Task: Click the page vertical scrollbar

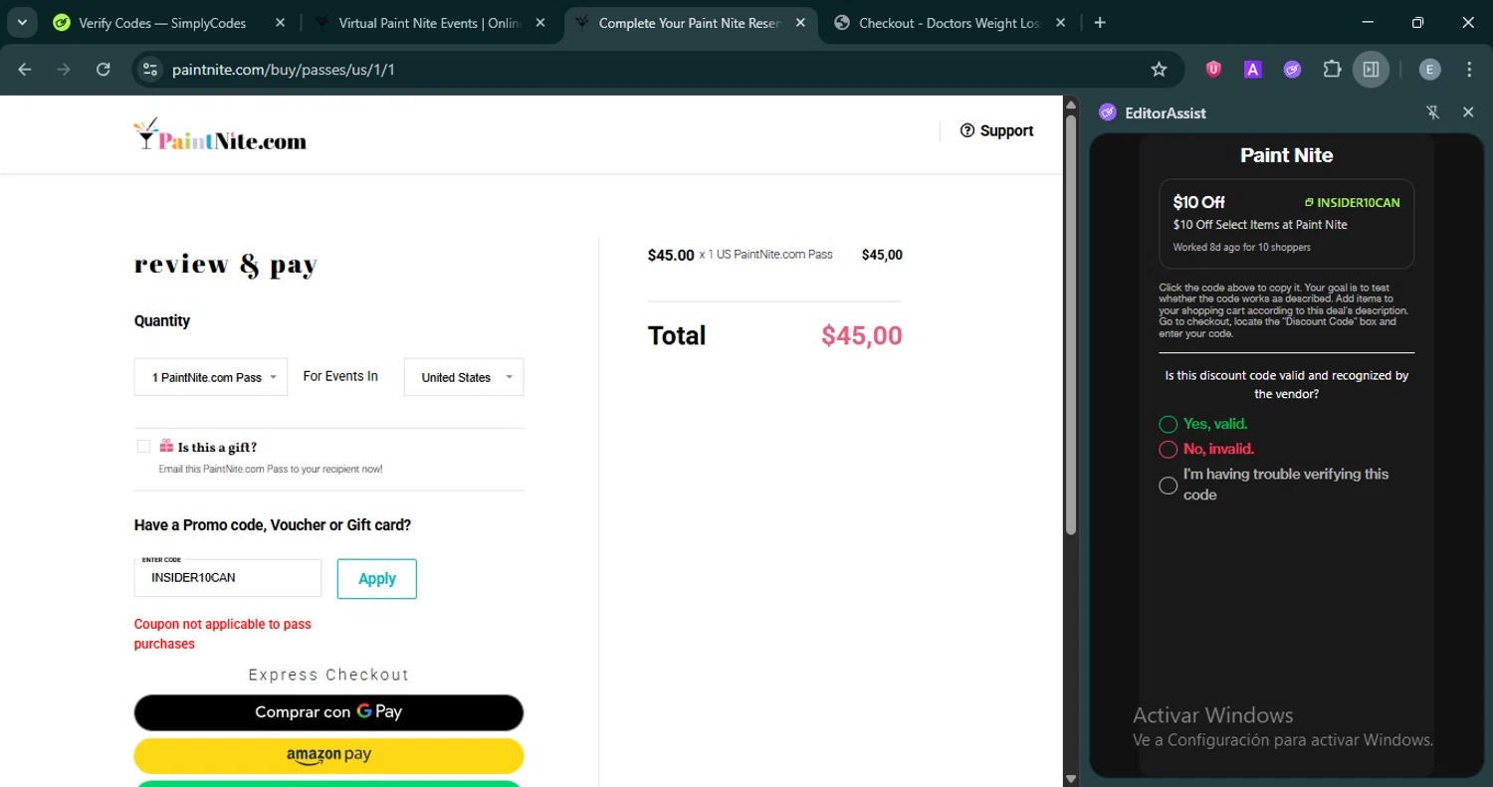Action: point(1071,323)
